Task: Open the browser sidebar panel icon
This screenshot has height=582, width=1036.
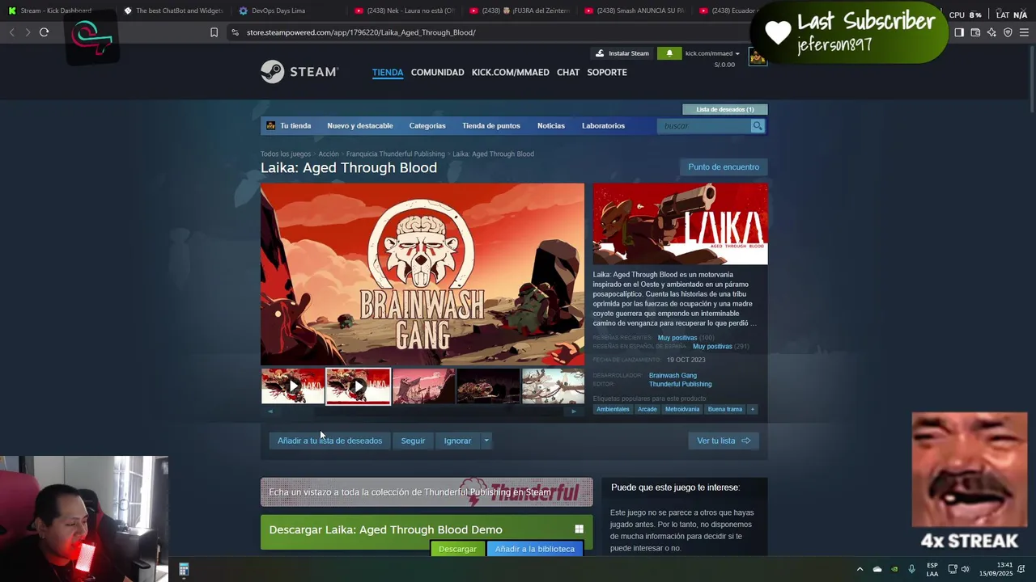Action: pyautogui.click(x=959, y=32)
